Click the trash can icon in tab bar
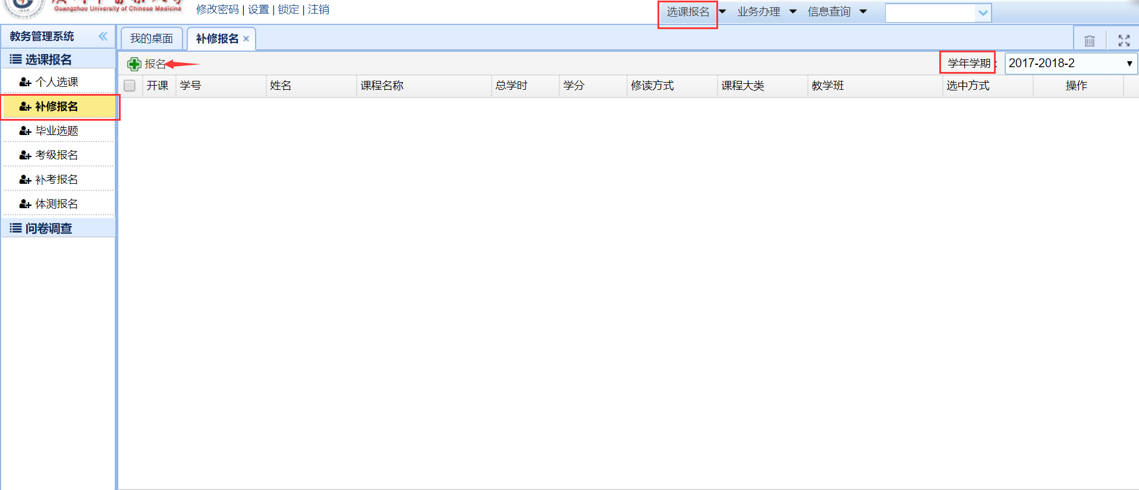The width and height of the screenshot is (1139, 490). pos(1089,40)
